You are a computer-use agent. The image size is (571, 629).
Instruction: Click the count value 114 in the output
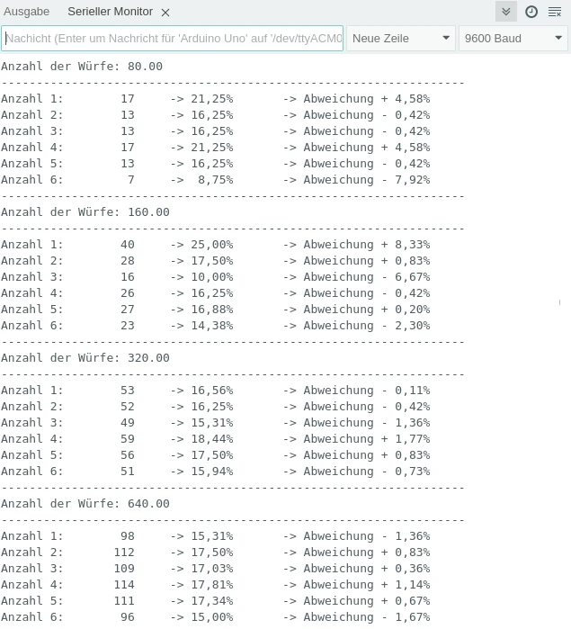click(x=124, y=585)
